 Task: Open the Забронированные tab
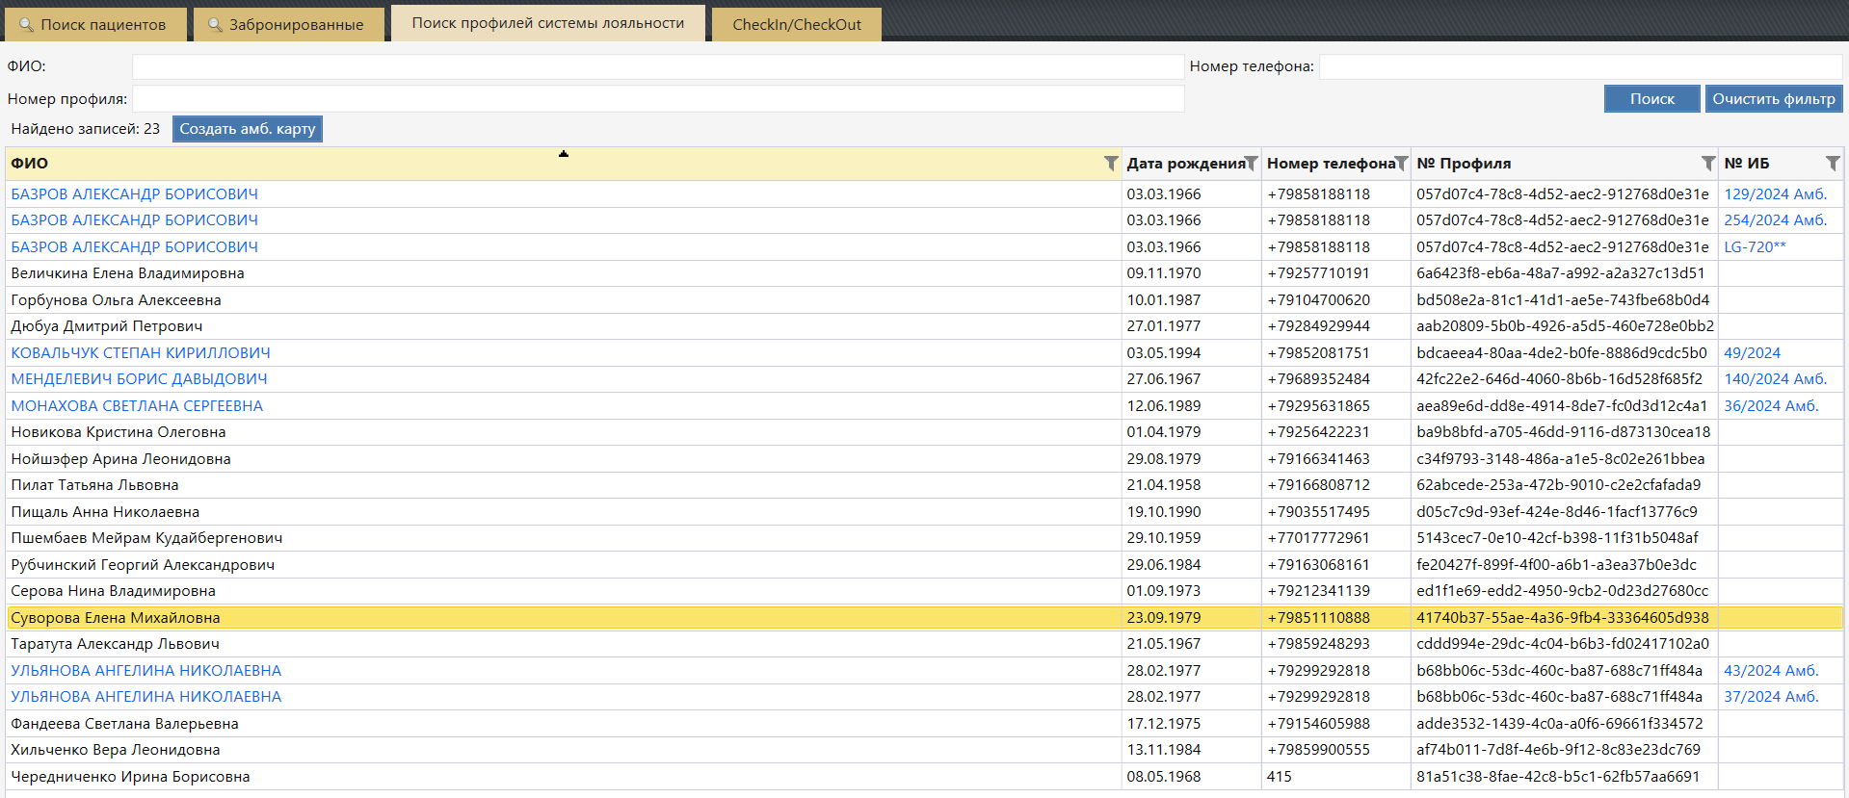[287, 25]
